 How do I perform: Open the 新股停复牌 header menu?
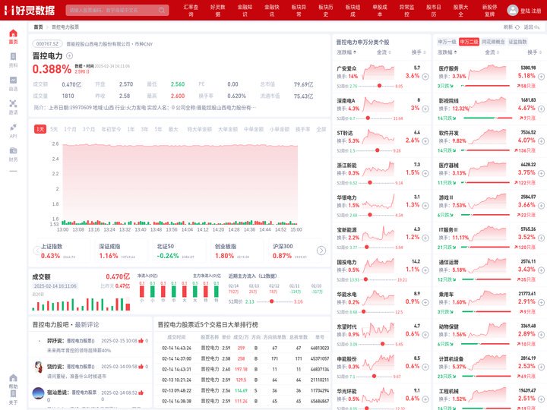(x=489, y=11)
